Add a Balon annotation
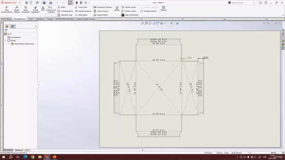Image resolution: width=285 pixels, height=160 pixels. (x=61, y=7)
